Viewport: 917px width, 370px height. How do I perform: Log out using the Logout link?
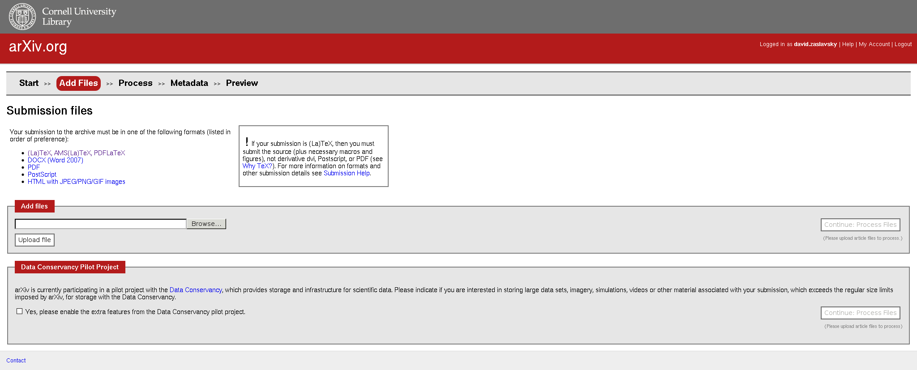tap(903, 44)
